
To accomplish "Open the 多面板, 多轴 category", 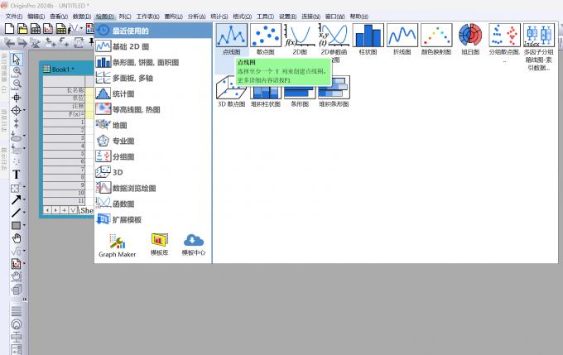I will click(153, 79).
